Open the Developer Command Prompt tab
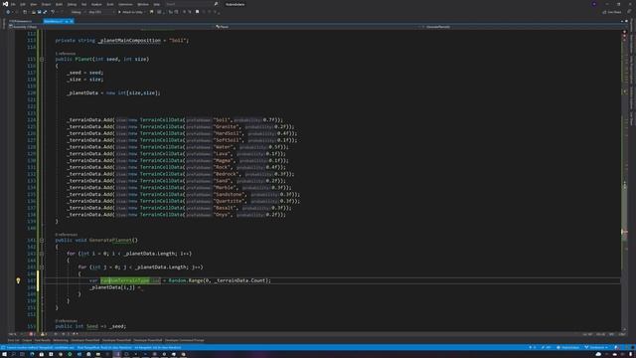 [185, 340]
